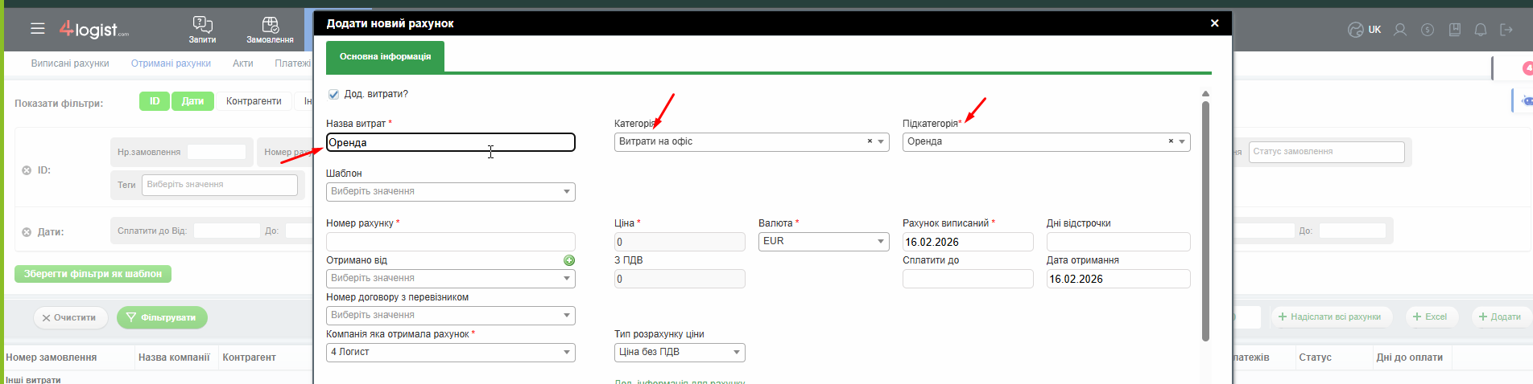The image size is (1533, 384).
Task: Click the user profile icon
Action: (x=1400, y=30)
